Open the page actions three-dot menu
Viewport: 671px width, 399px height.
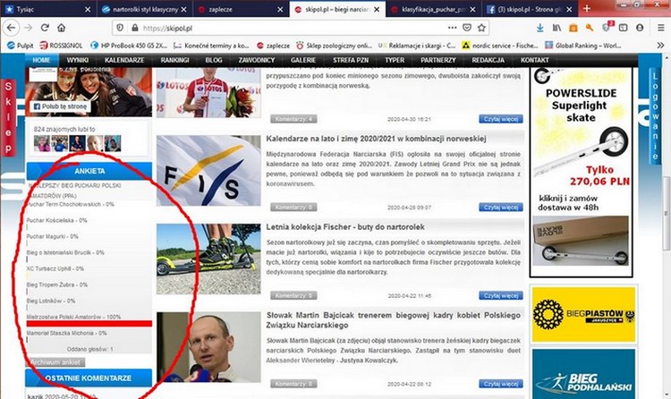click(x=453, y=28)
